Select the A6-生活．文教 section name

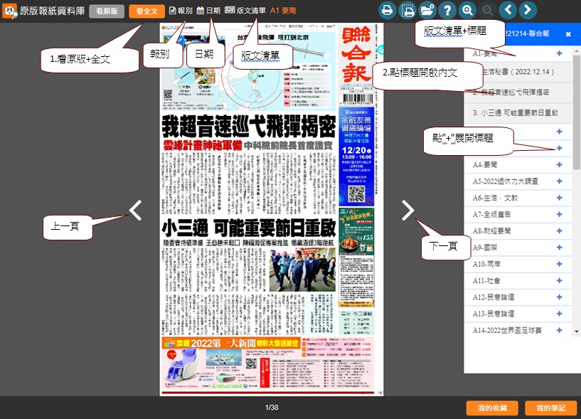click(x=495, y=198)
